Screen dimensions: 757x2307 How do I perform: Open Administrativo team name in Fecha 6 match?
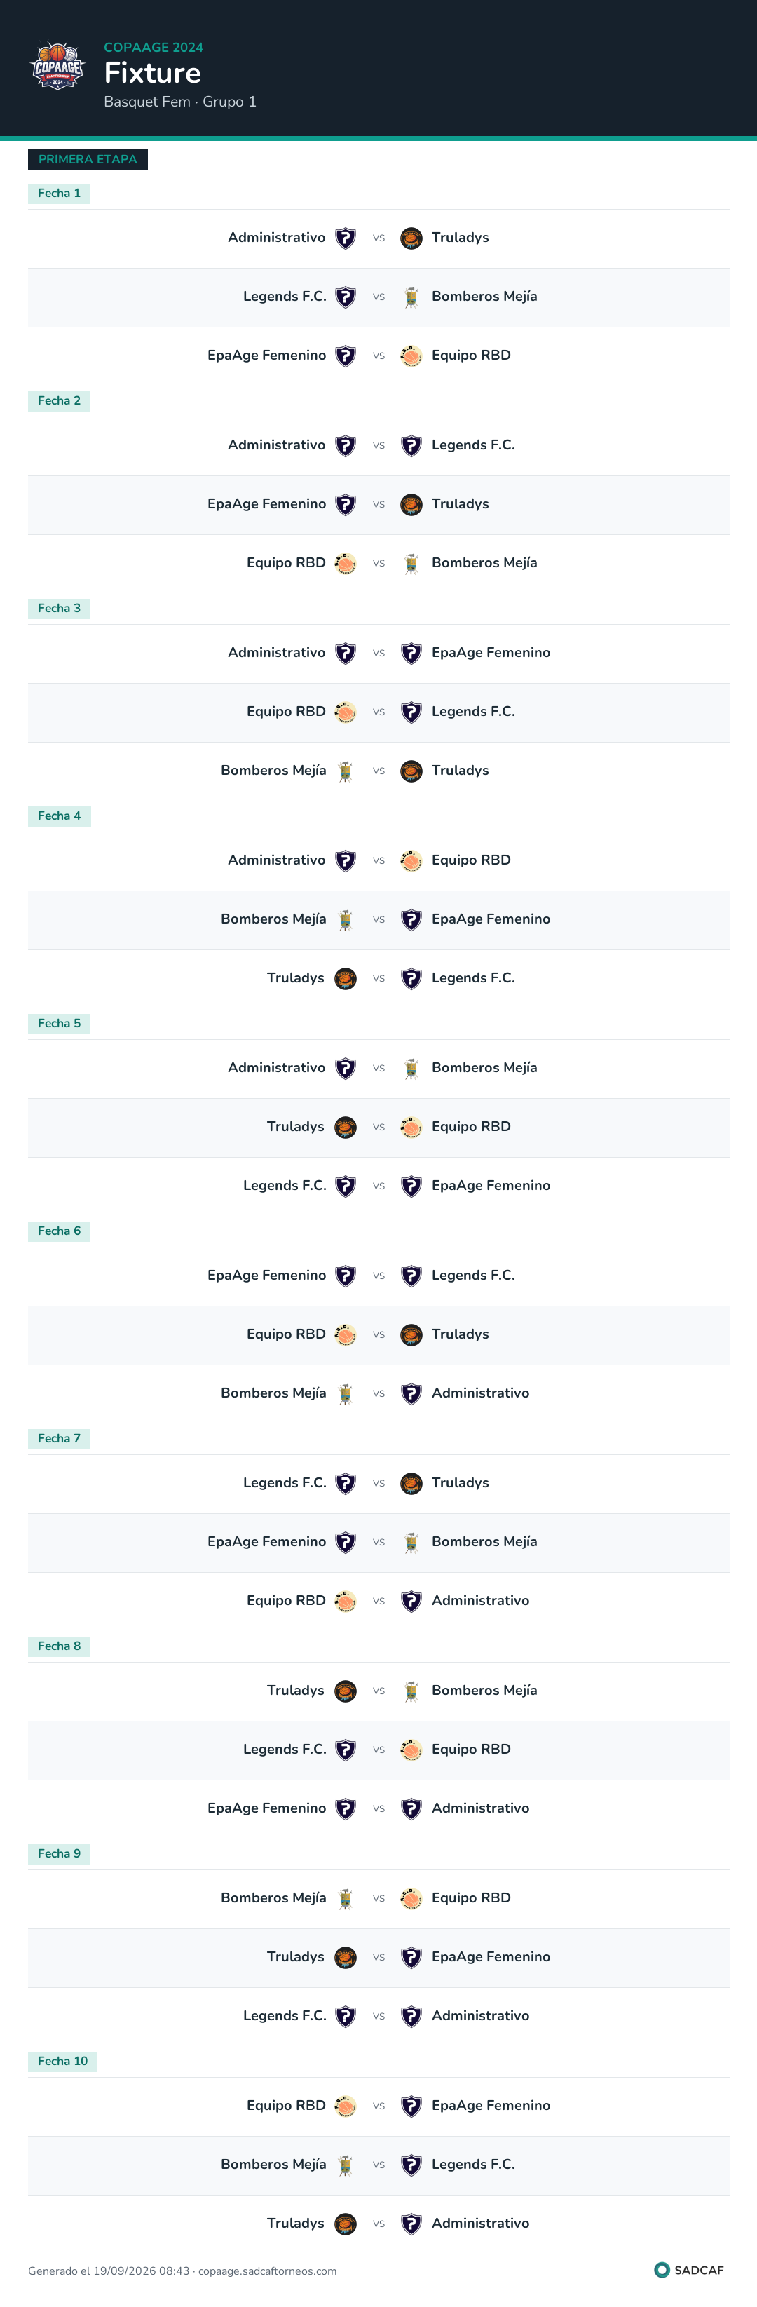click(481, 1393)
